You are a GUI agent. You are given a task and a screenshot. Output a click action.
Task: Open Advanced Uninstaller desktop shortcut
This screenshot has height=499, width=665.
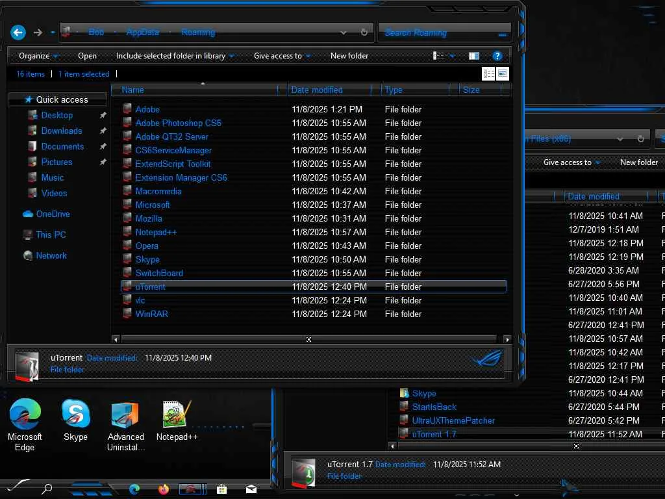pyautogui.click(x=125, y=426)
